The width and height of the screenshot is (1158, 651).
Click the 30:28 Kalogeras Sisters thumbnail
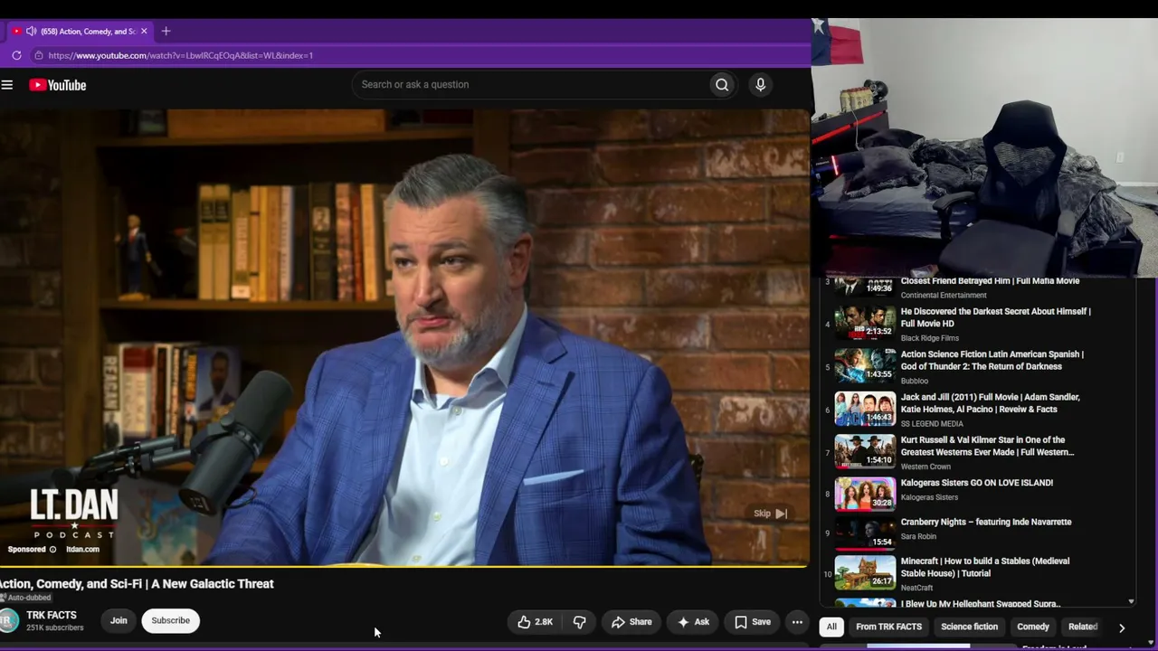(865, 494)
